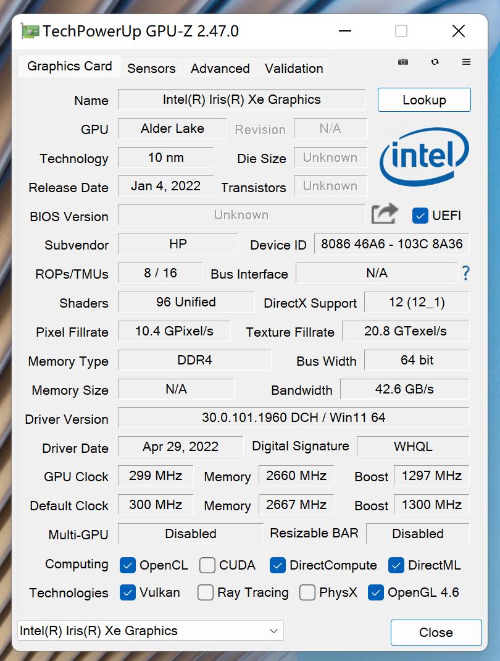The height and width of the screenshot is (661, 500).
Task: Enable the CUDA checkbox
Action: pyautogui.click(x=207, y=565)
